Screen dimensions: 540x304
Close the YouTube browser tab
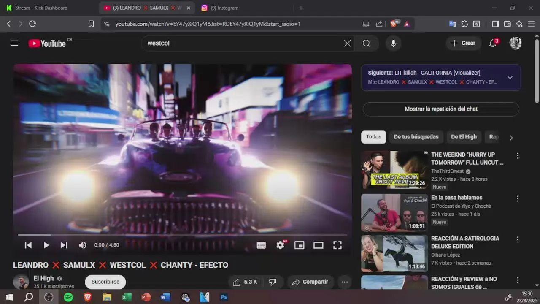[x=189, y=8]
